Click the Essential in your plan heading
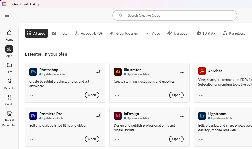Screen dimensions: 252x149 pyautogui.click(x=46, y=54)
